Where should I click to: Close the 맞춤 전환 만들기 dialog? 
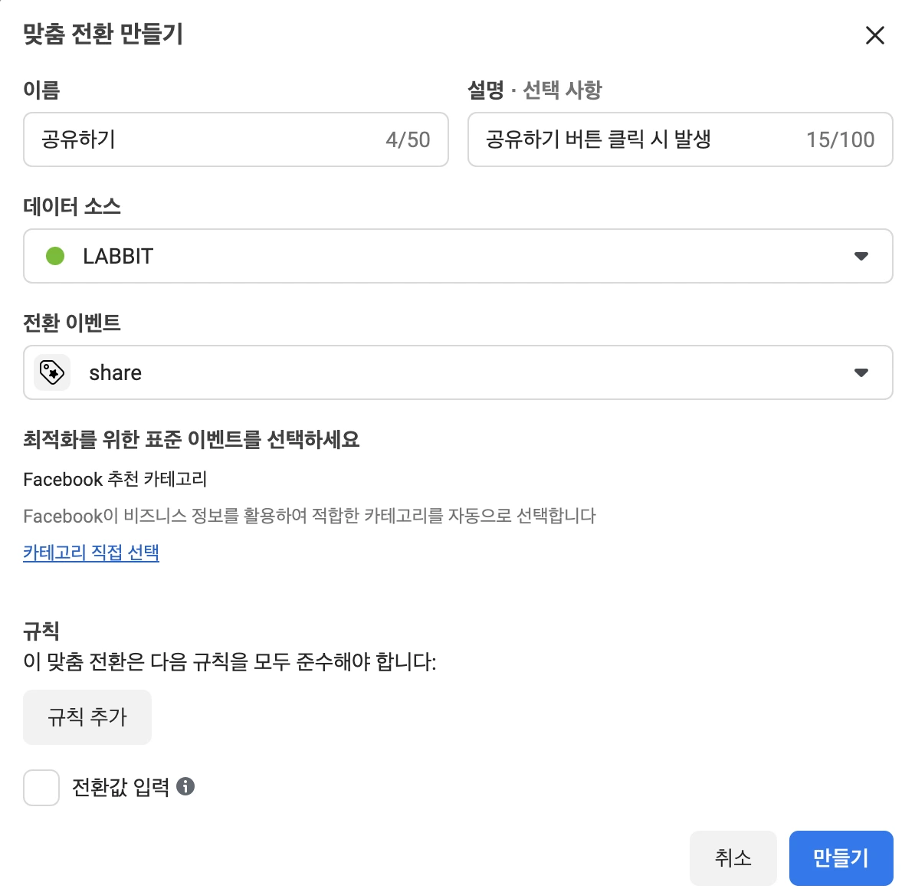coord(874,35)
